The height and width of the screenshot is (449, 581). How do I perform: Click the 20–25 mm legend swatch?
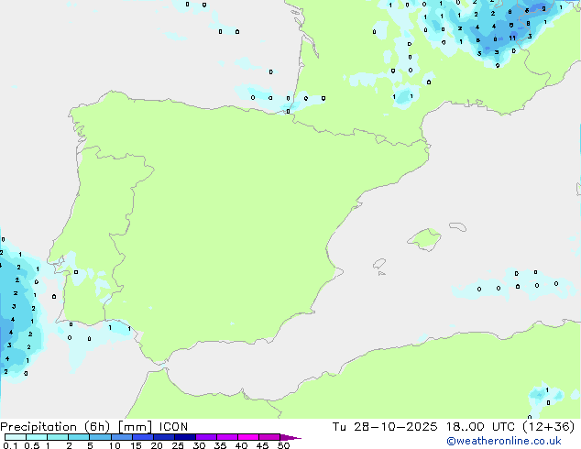(x=163, y=437)
